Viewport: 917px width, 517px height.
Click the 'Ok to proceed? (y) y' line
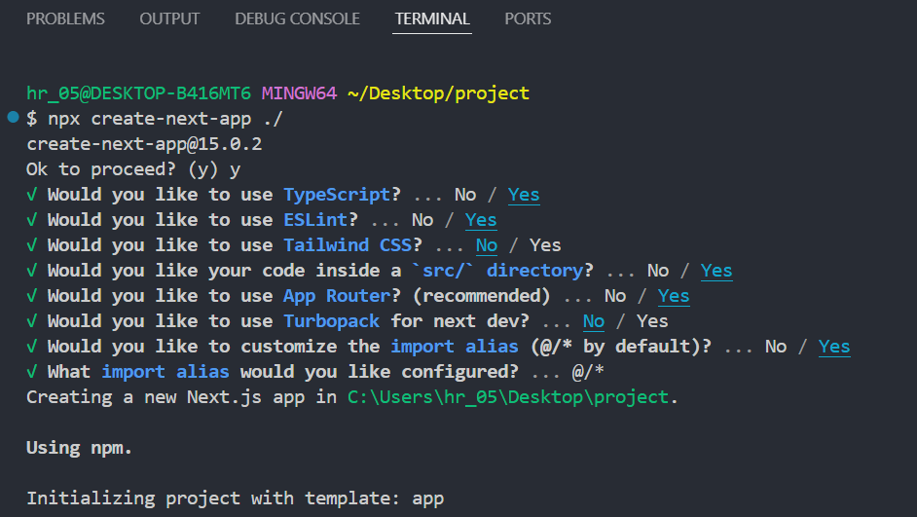coord(133,169)
